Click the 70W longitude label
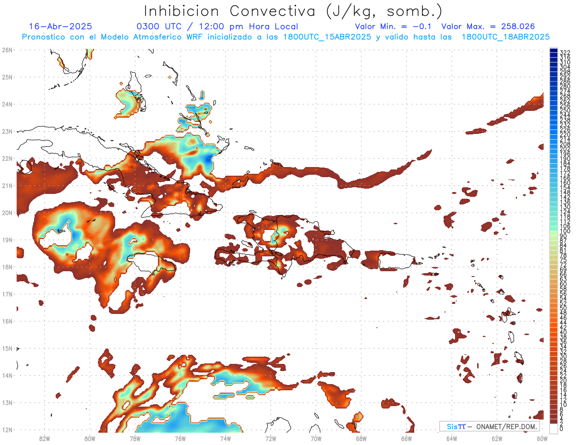Viewport: 576px width, 445px height. tap(316, 438)
